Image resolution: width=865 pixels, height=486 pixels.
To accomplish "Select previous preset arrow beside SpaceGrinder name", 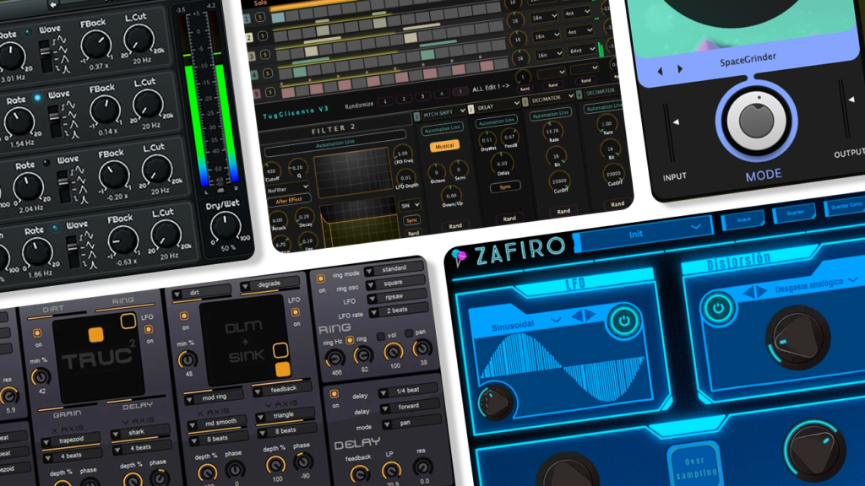I will tap(660, 71).
